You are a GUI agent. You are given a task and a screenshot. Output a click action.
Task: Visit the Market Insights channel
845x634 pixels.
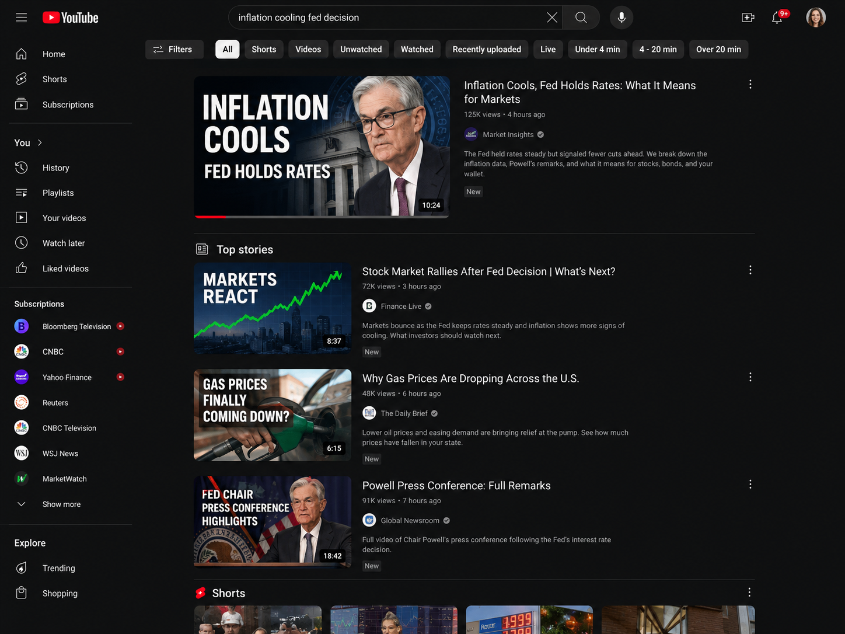pyautogui.click(x=508, y=134)
